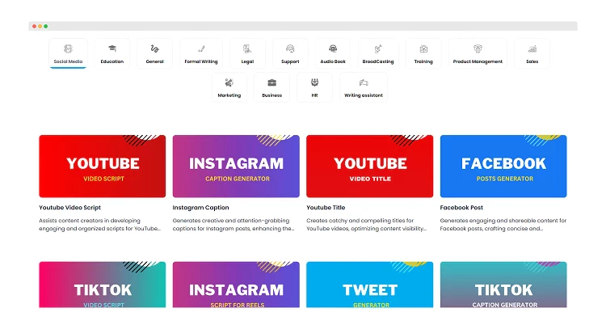Open the Tweet Generator card
This screenshot has height=329, width=606.
(x=370, y=285)
